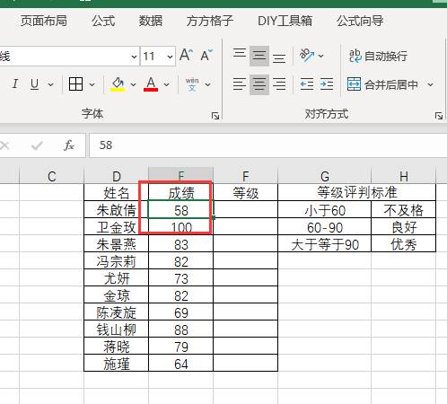
Task: Open the 方方格子 ribbon tab
Action: [210, 21]
